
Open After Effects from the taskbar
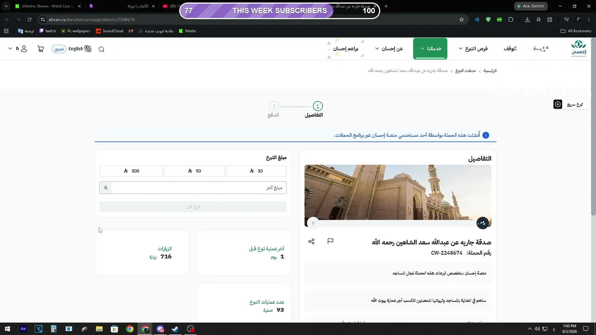23,329
